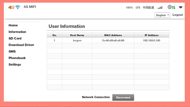Click the LTE network type indicator

pyautogui.click(x=138, y=8)
